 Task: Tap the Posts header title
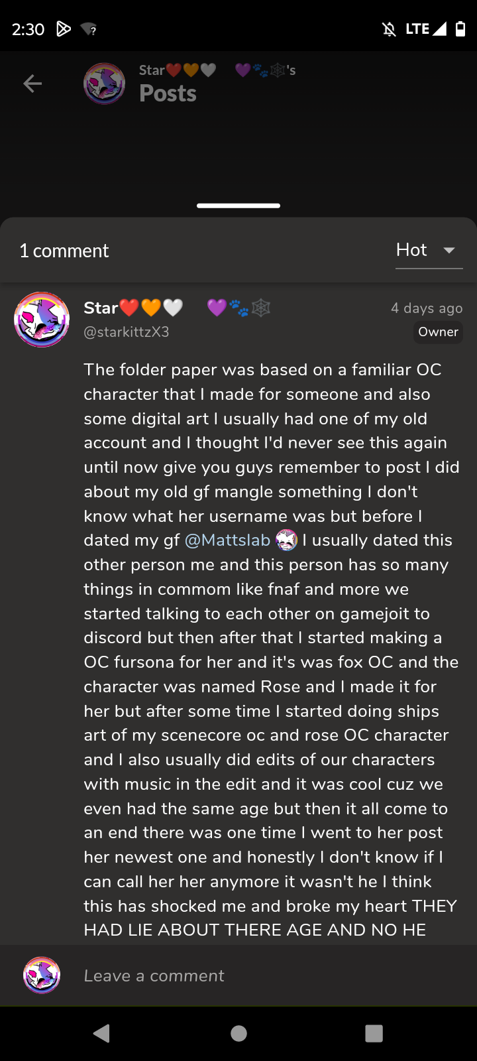tap(168, 94)
